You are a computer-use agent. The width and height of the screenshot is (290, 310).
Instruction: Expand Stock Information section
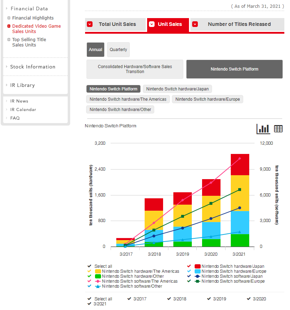[33, 67]
